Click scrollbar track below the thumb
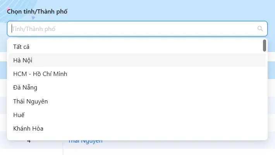 265,97
